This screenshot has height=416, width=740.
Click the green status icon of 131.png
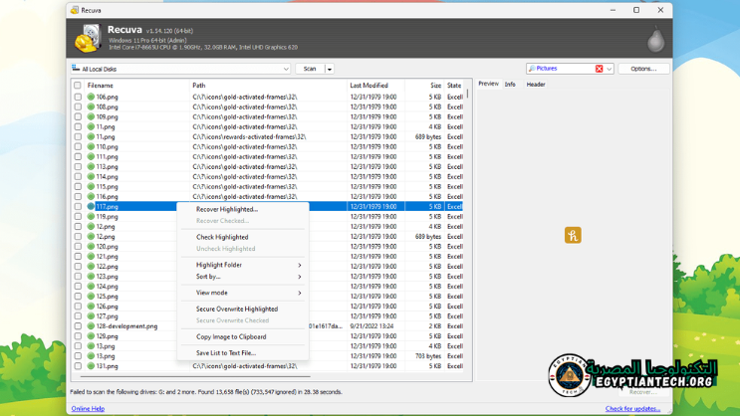92,365
